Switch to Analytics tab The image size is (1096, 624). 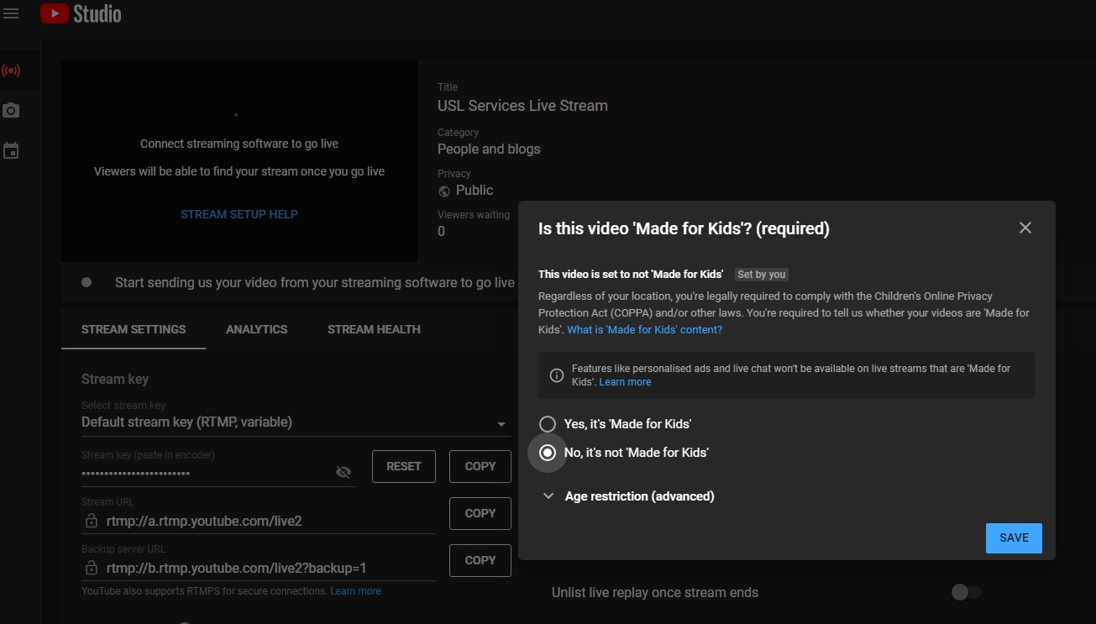pos(257,329)
